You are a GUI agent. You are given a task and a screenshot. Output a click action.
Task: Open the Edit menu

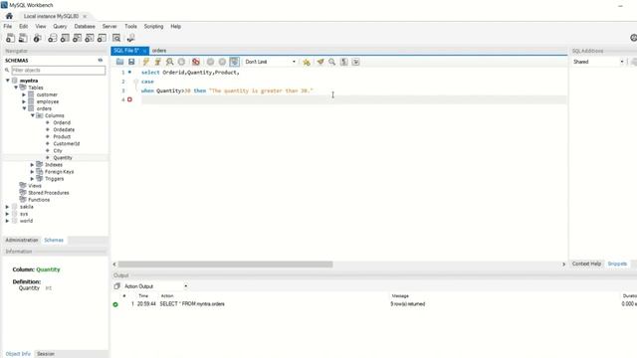[24, 27]
